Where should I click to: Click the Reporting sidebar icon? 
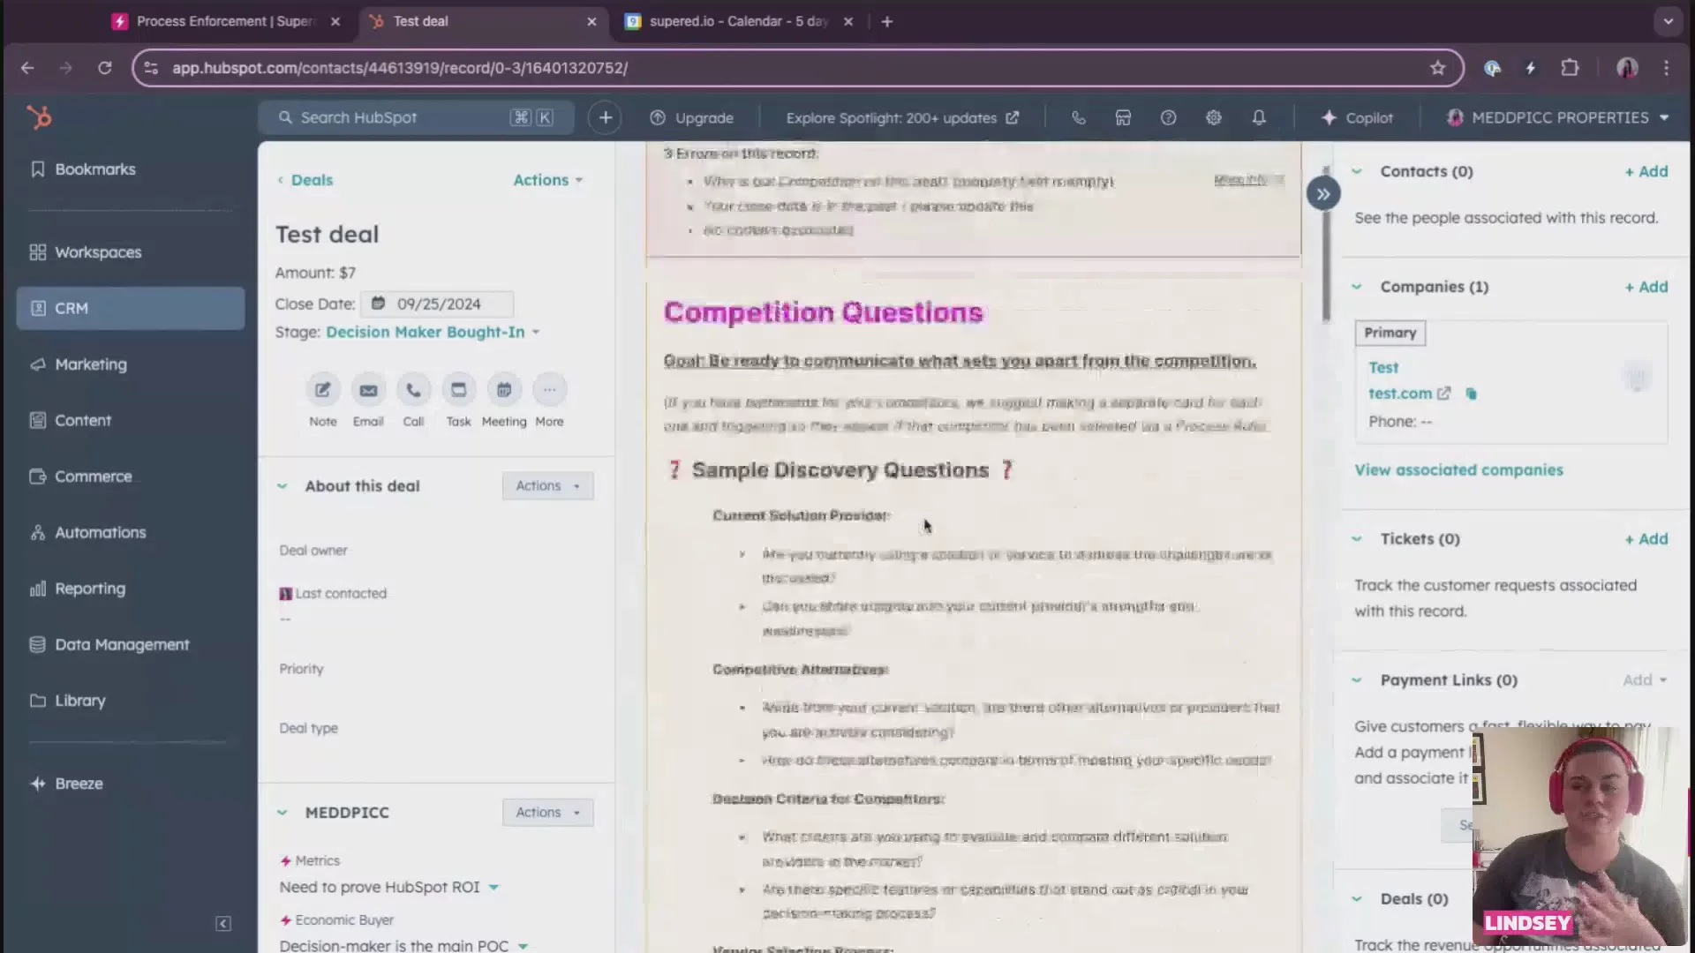click(38, 589)
